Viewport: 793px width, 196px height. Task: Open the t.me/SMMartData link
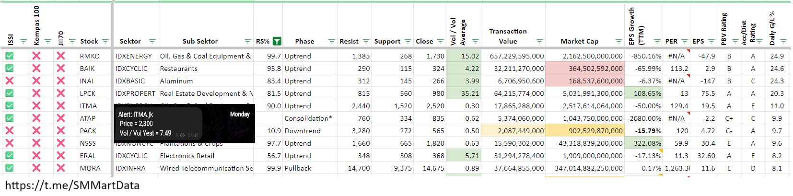click(72, 185)
